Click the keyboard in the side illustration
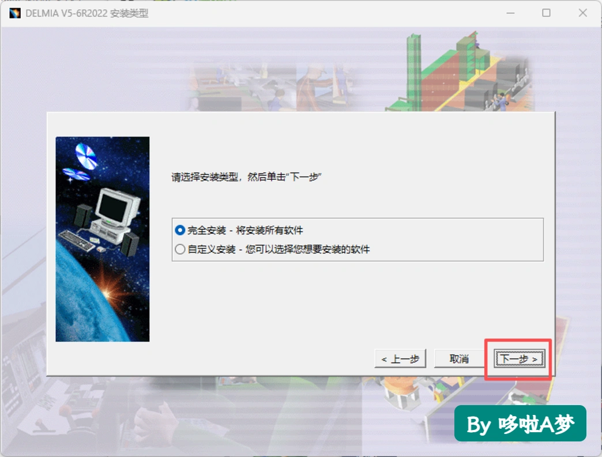Viewport: 602px width, 457px height. coord(76,240)
